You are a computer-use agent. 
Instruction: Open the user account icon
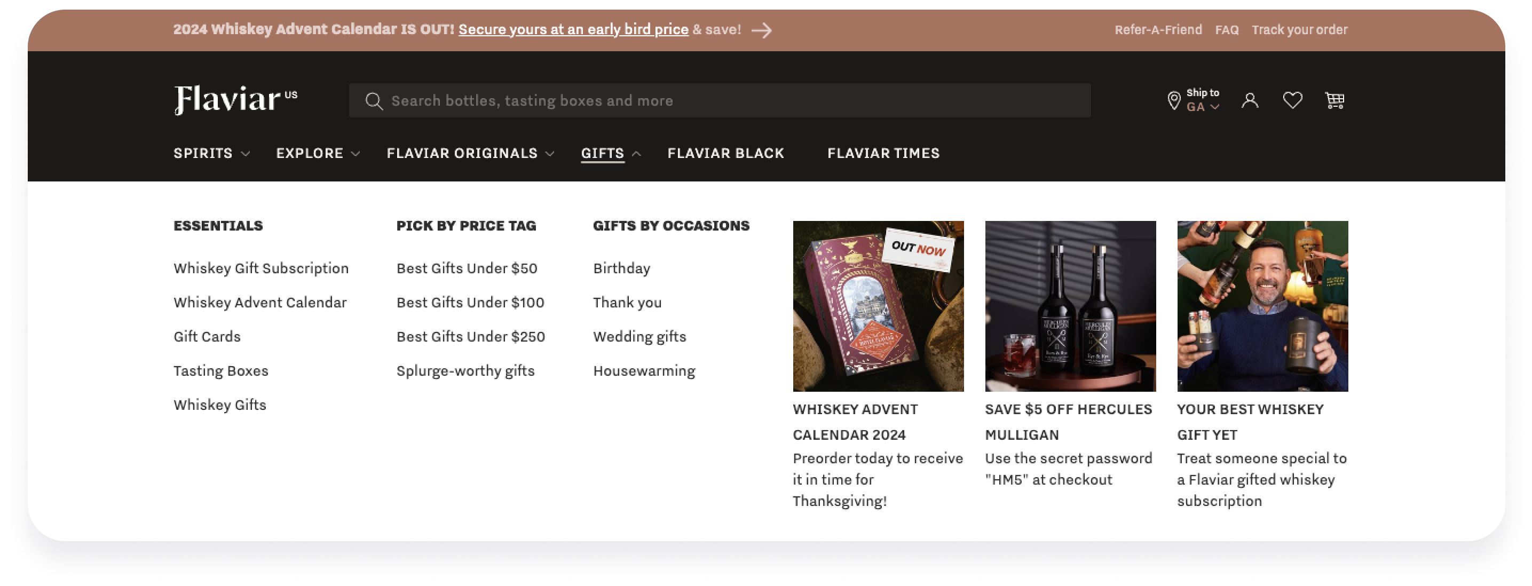tap(1250, 100)
